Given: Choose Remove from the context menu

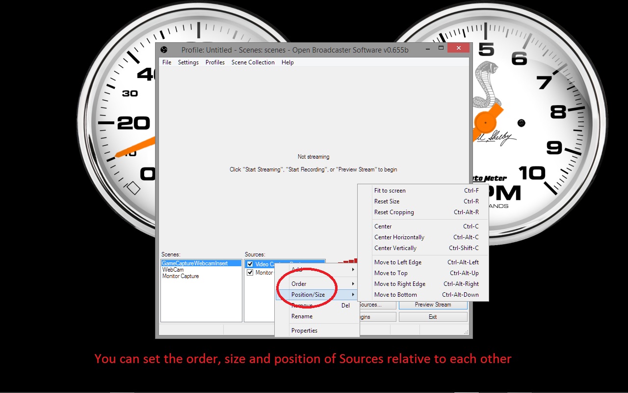Looking at the screenshot, I should tap(317, 306).
